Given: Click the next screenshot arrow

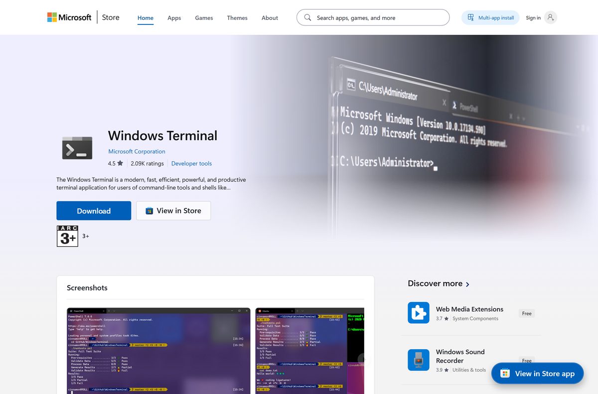Looking at the screenshot, I should [364, 359].
